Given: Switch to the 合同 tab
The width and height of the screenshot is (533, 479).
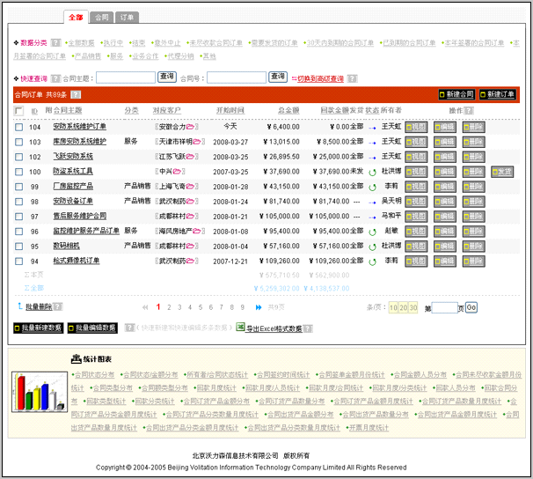Looking at the screenshot, I should click(x=102, y=18).
